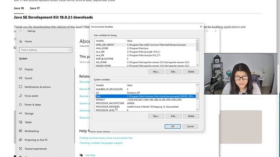Click the Cancel button

(x=190, y=126)
